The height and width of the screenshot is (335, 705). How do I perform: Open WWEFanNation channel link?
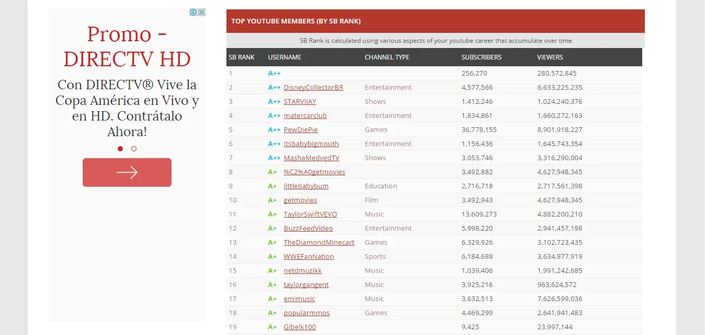[309, 256]
